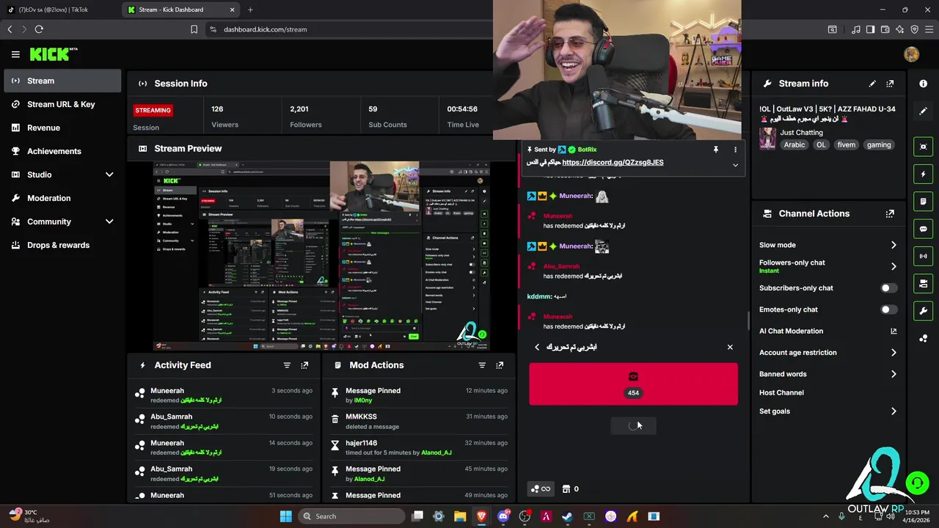This screenshot has height=528, width=939.
Task: Close the Kick Dashboard browser tab
Action: point(233,10)
